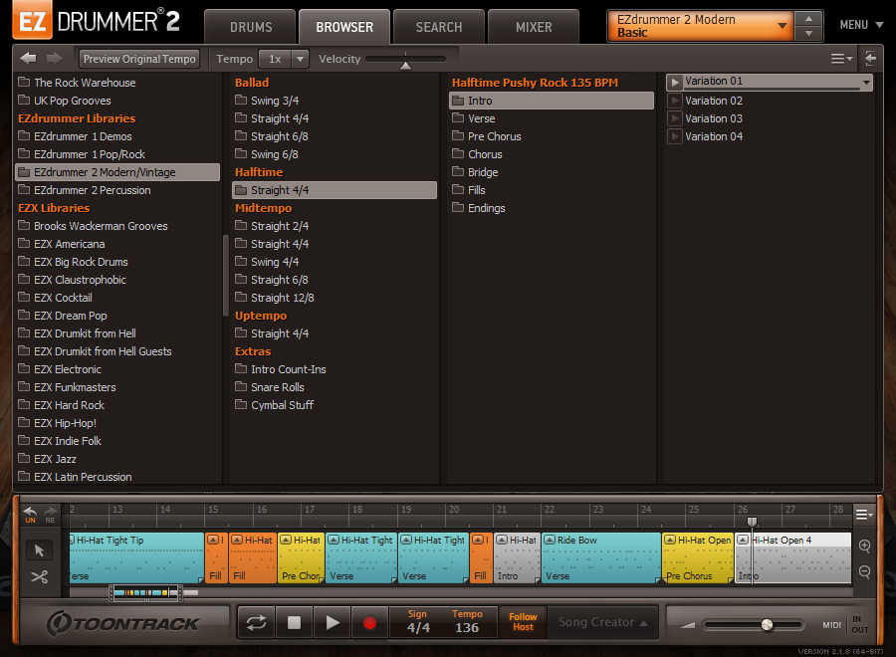Switch to the MIXER tab
The width and height of the screenshot is (896, 657).
[x=534, y=27]
